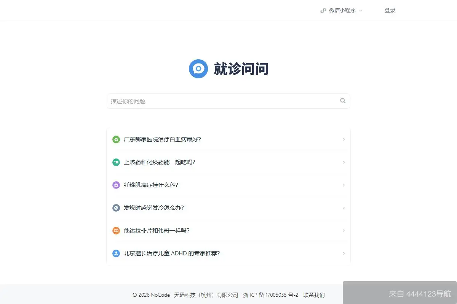This screenshot has width=457, height=304.
Task: Click the 浙 ICP 备 17005035 号-2 link
Action: coord(271,295)
